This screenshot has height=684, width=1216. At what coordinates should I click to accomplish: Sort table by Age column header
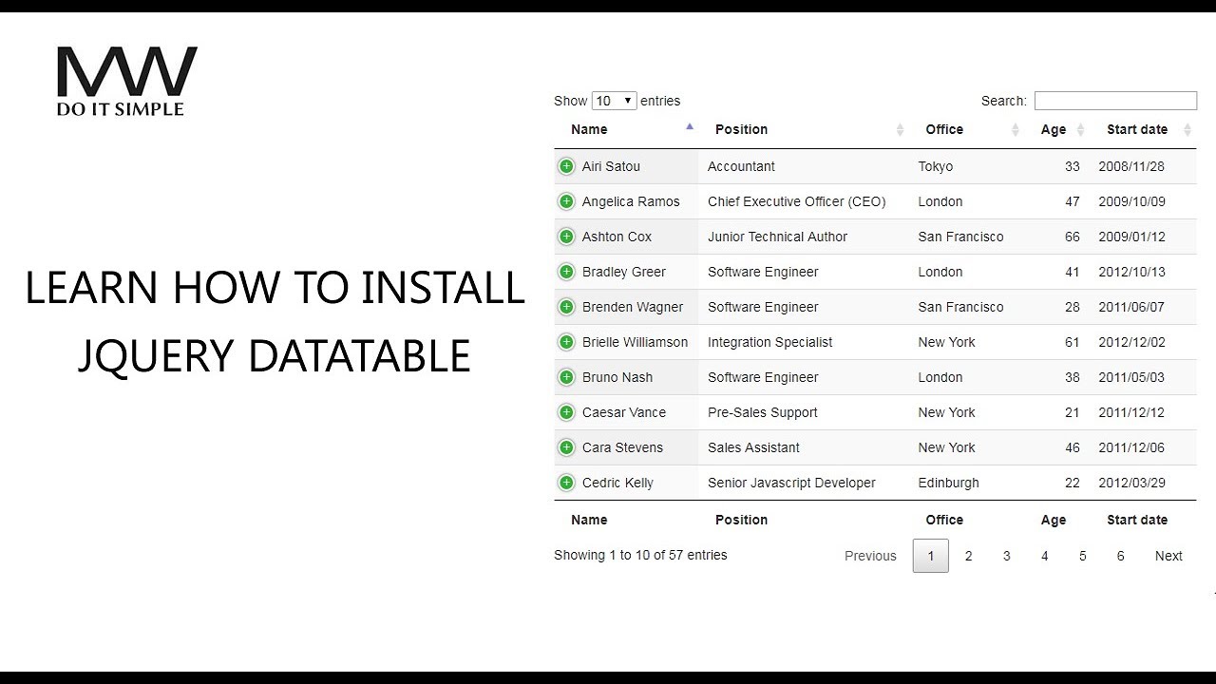click(1056, 129)
